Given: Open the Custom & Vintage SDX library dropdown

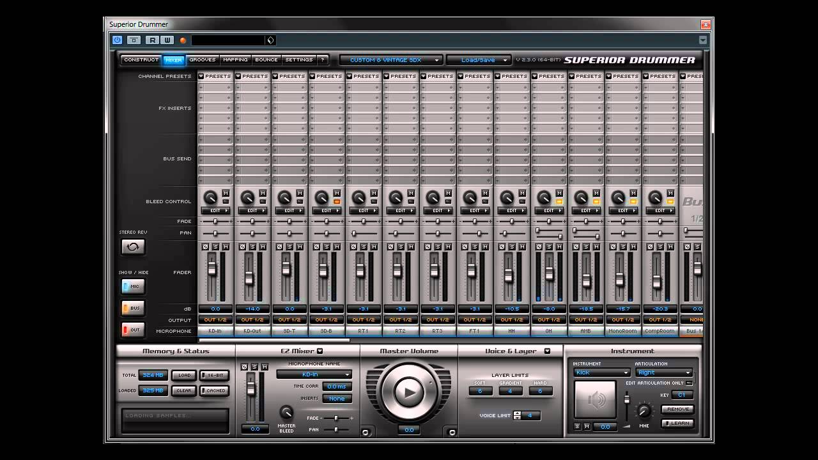Looking at the screenshot, I should click(391, 60).
